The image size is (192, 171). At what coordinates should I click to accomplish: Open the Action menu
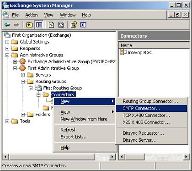32,15
